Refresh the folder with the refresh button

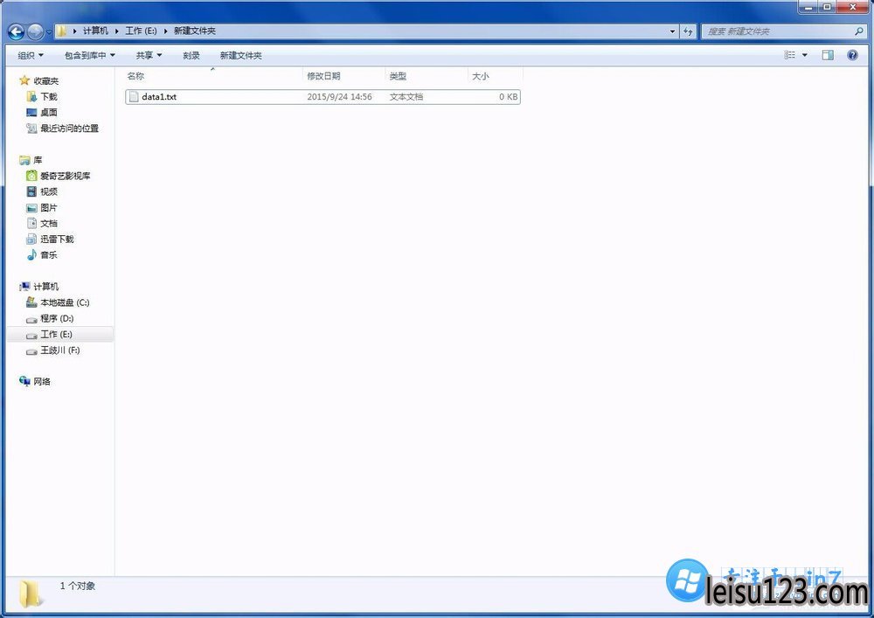[x=688, y=31]
